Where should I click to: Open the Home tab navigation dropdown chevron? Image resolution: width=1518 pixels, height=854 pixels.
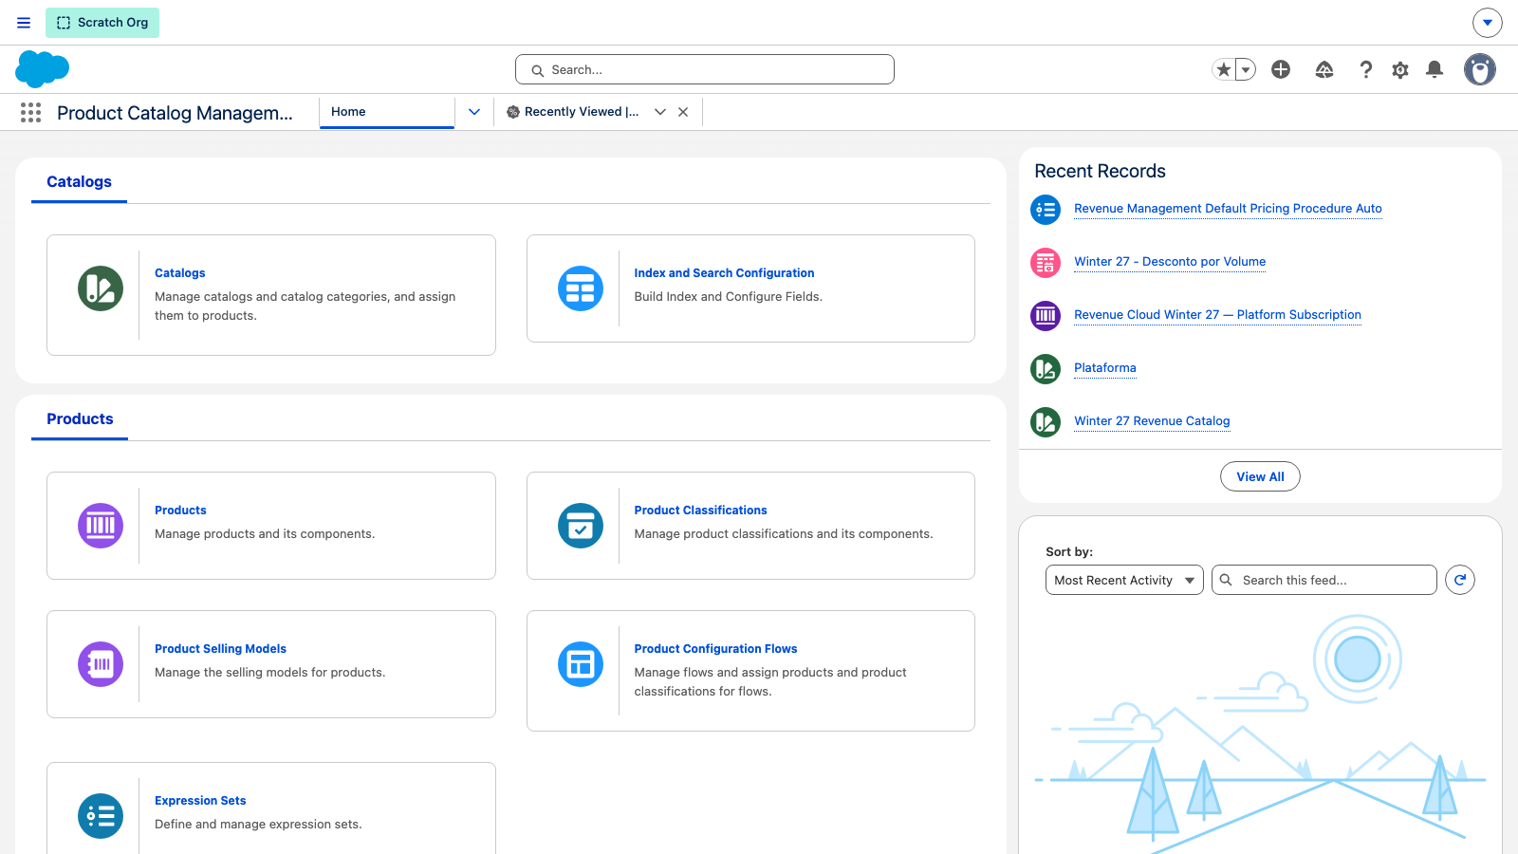point(474,112)
